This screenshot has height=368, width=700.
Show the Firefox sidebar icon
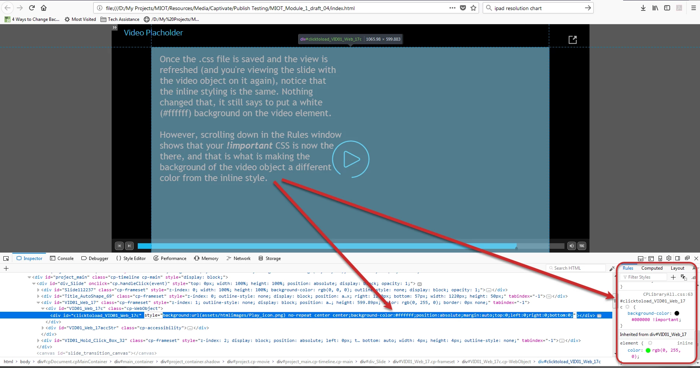coord(667,8)
